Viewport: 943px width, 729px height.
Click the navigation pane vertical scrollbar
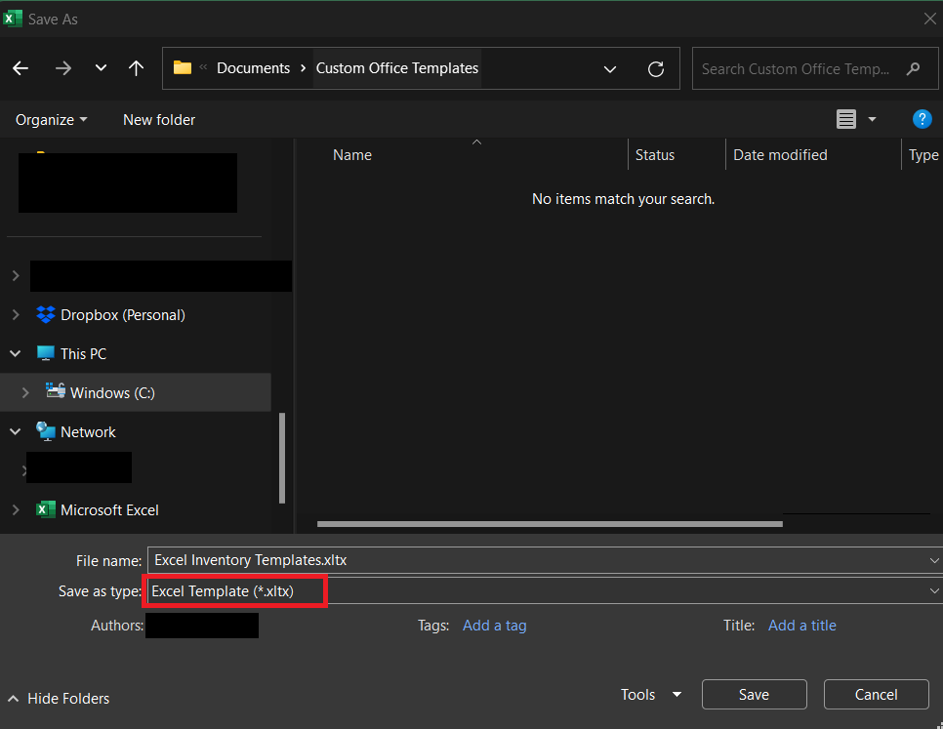coord(282,458)
